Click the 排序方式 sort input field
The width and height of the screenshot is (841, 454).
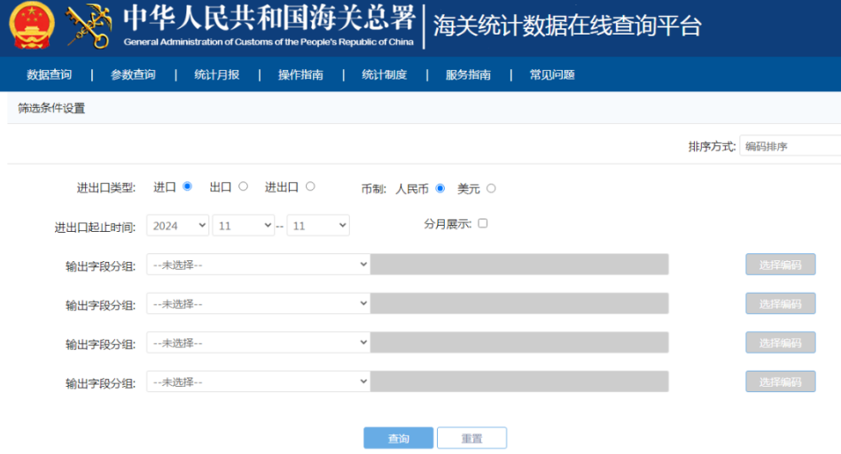[790, 146]
